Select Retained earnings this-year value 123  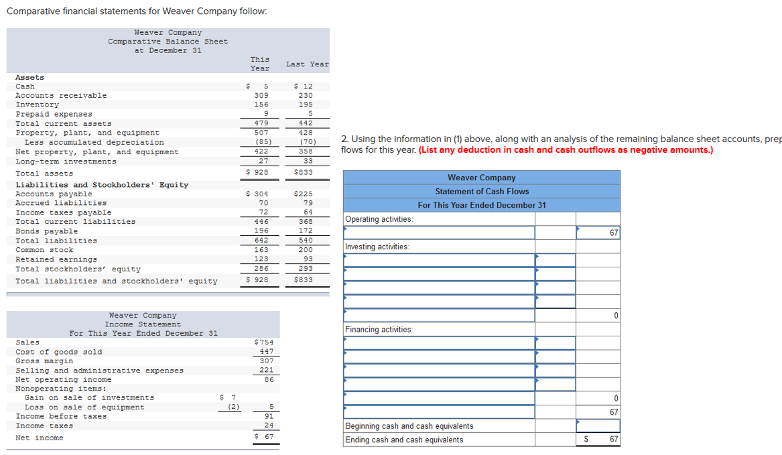pyautogui.click(x=261, y=259)
